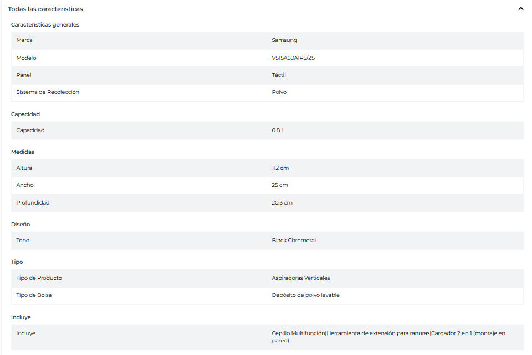This screenshot has height=355, width=532.
Task: Click the Altura value 112 cm
Action: click(x=280, y=168)
